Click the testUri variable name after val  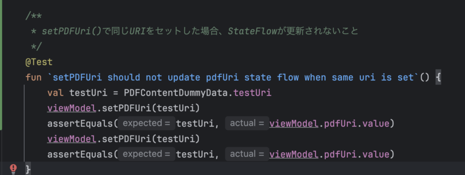[x=88, y=93]
